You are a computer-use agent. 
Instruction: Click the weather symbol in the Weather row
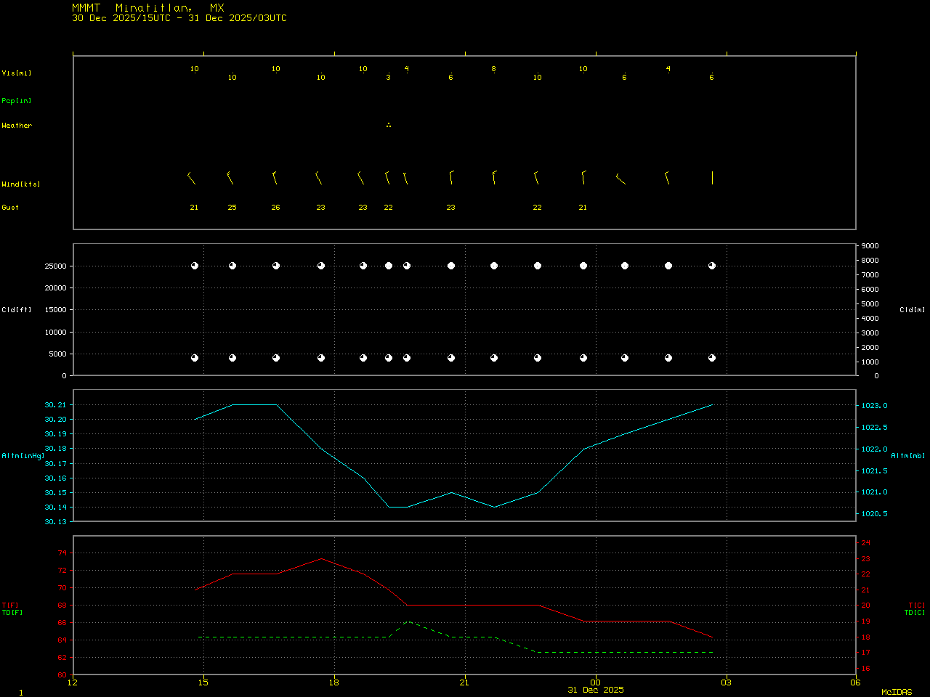point(389,126)
